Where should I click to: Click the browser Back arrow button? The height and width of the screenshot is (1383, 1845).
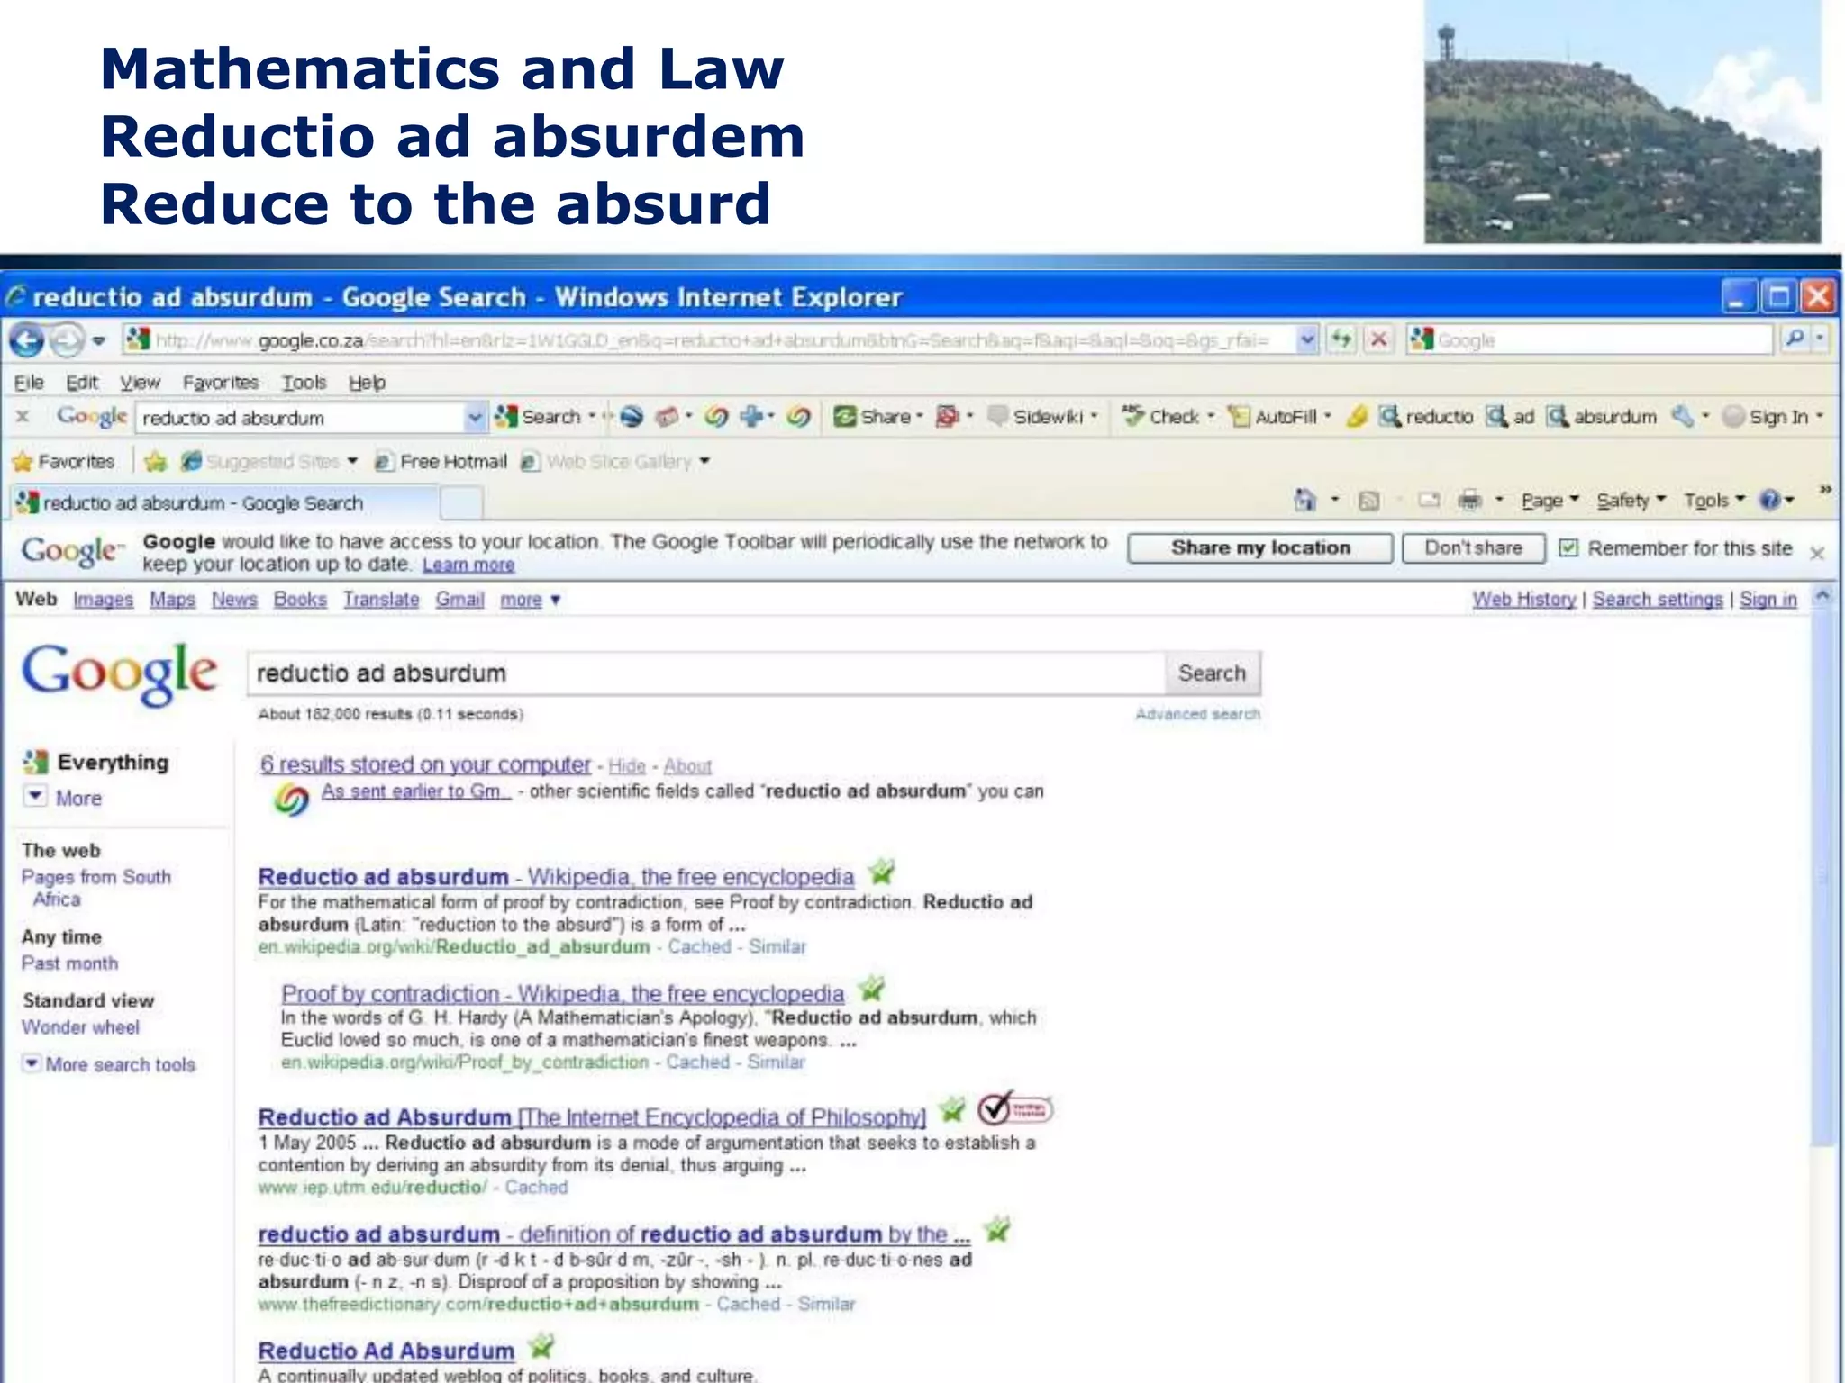(x=27, y=340)
